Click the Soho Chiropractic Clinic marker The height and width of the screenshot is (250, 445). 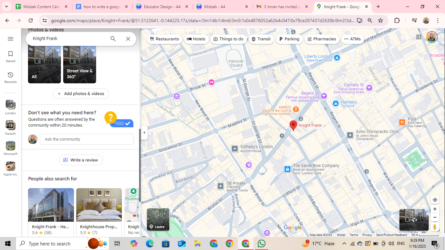tap(350, 135)
